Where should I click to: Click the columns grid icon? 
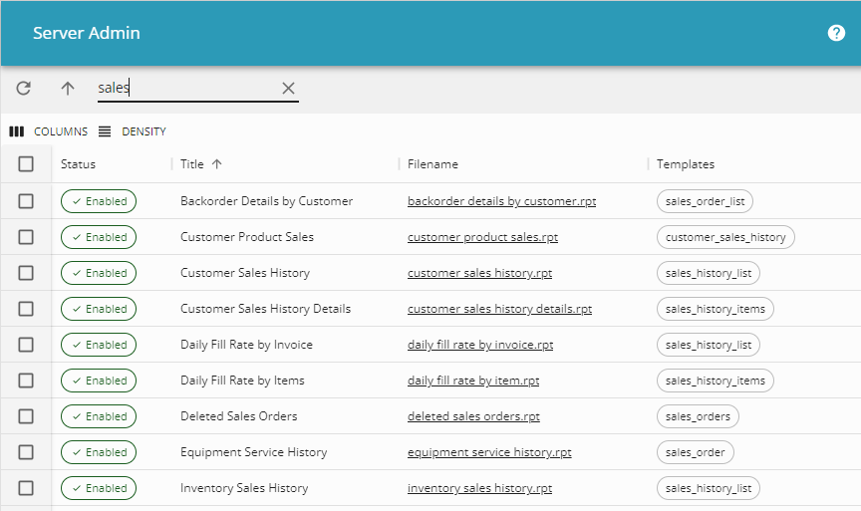[x=17, y=131]
